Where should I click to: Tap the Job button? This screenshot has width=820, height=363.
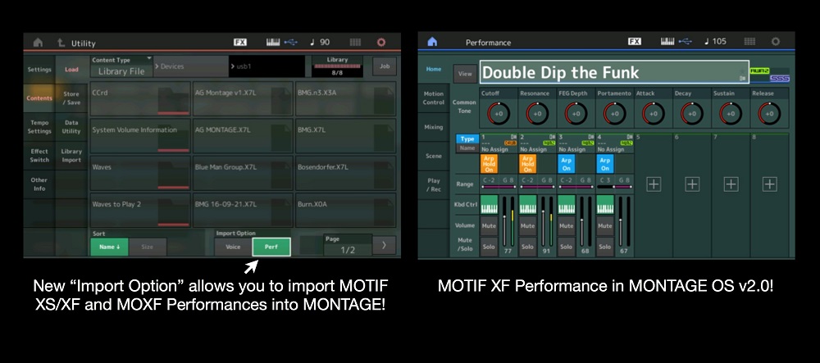pyautogui.click(x=385, y=66)
